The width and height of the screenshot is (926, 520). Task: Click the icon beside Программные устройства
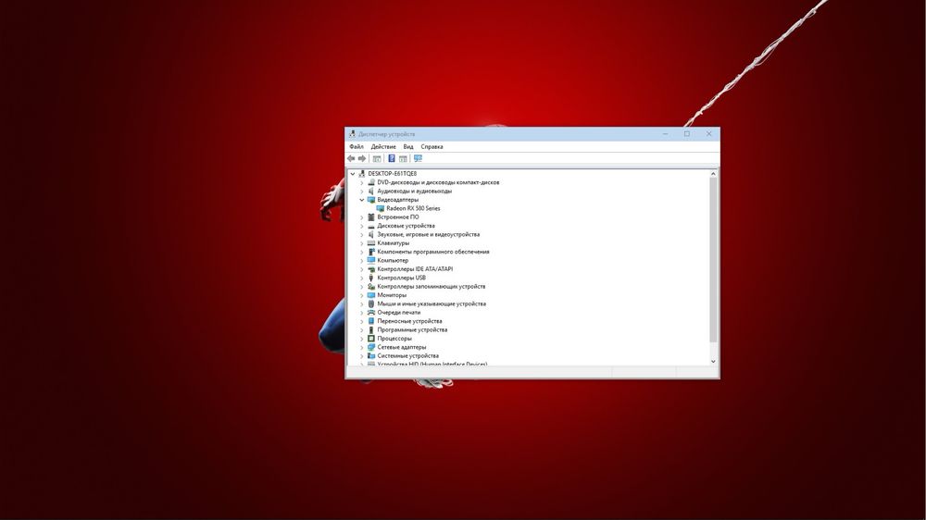[371, 330]
